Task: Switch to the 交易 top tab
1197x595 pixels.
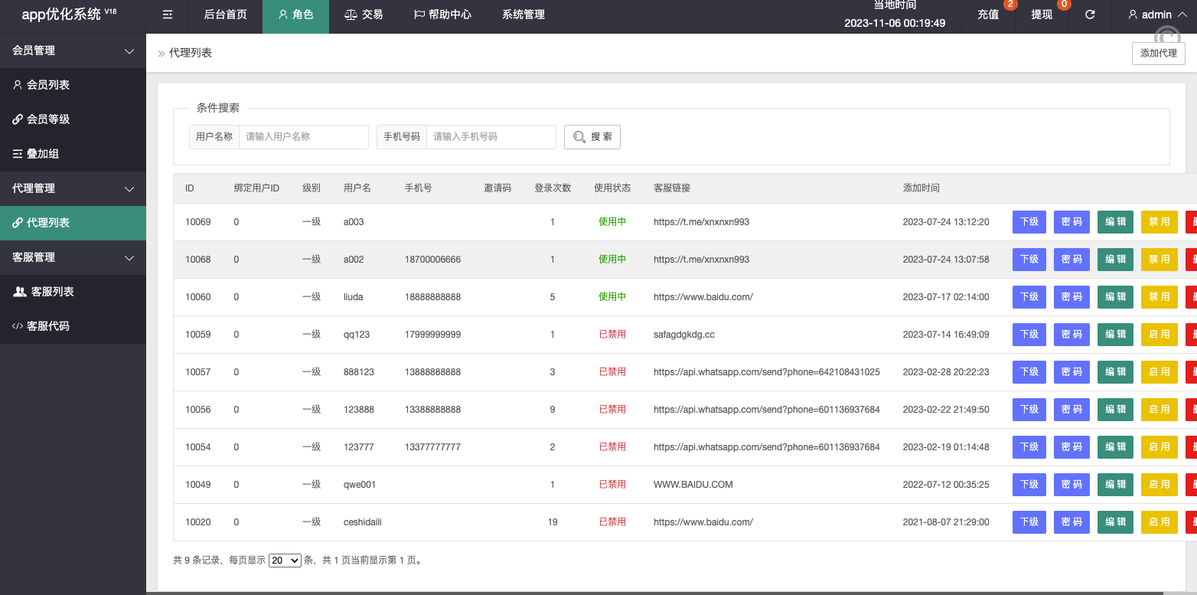Action: click(364, 15)
